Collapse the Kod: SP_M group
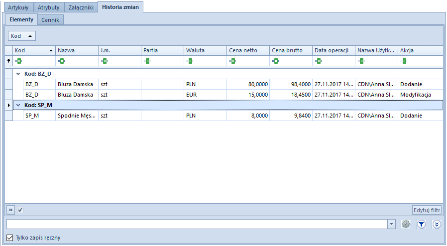Image resolution: width=447 pixels, height=246 pixels. 18,105
